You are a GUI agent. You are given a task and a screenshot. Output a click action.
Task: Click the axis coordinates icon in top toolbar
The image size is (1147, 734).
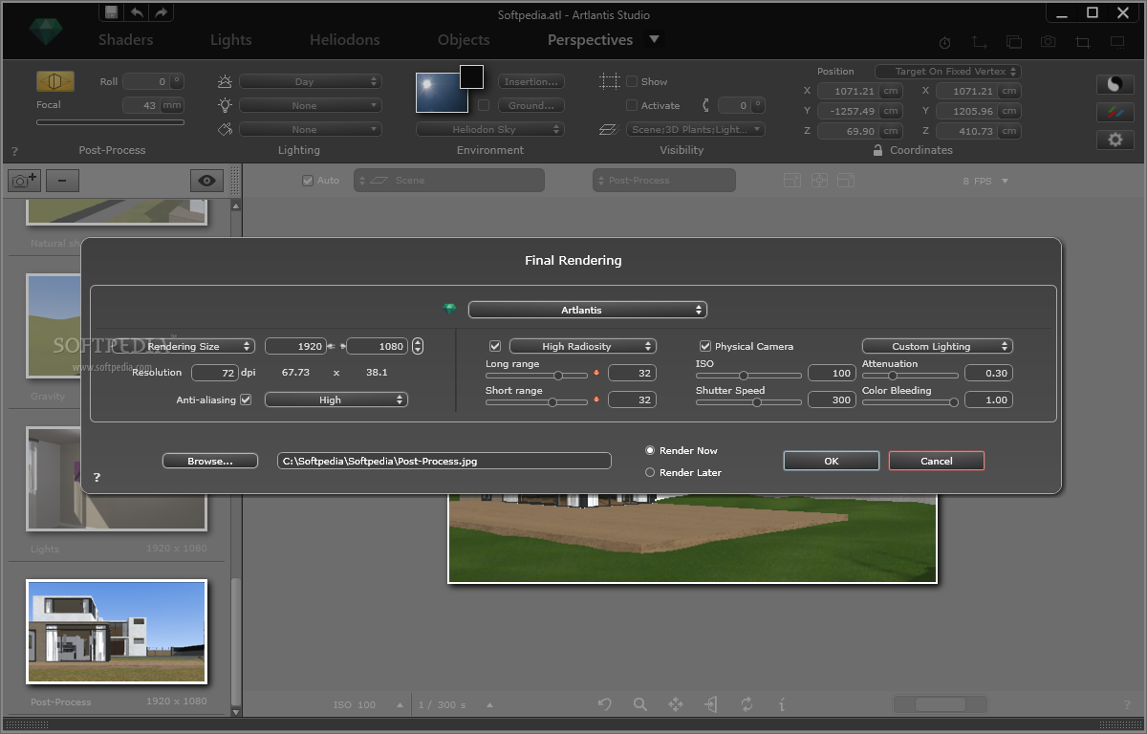[x=980, y=43]
